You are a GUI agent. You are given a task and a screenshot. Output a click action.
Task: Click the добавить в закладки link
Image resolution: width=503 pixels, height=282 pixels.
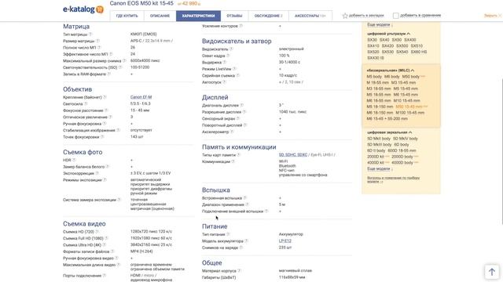(x=366, y=16)
